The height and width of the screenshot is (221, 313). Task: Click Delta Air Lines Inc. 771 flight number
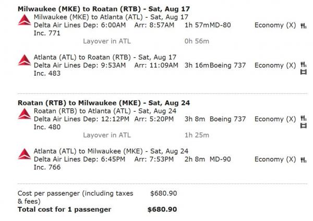(47, 33)
